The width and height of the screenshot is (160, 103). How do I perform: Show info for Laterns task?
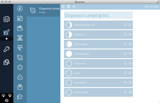(x=126, y=34)
